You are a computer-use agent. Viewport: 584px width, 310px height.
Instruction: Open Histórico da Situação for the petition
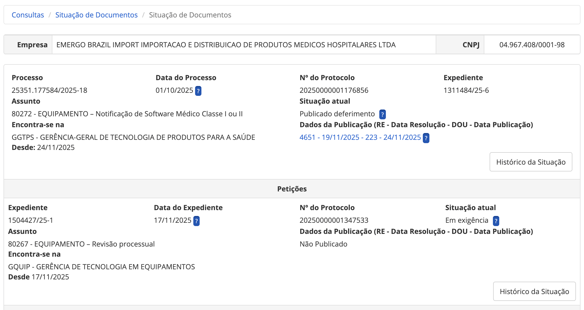coord(534,291)
